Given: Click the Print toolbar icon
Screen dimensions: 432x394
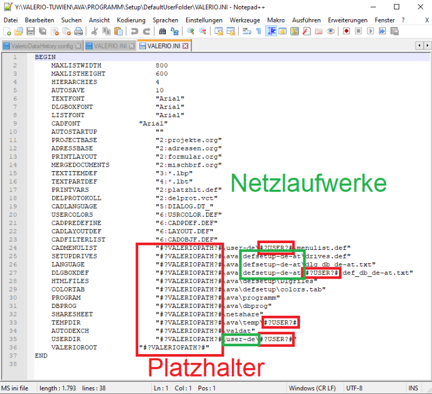Looking at the screenshot, I should [x=78, y=32].
